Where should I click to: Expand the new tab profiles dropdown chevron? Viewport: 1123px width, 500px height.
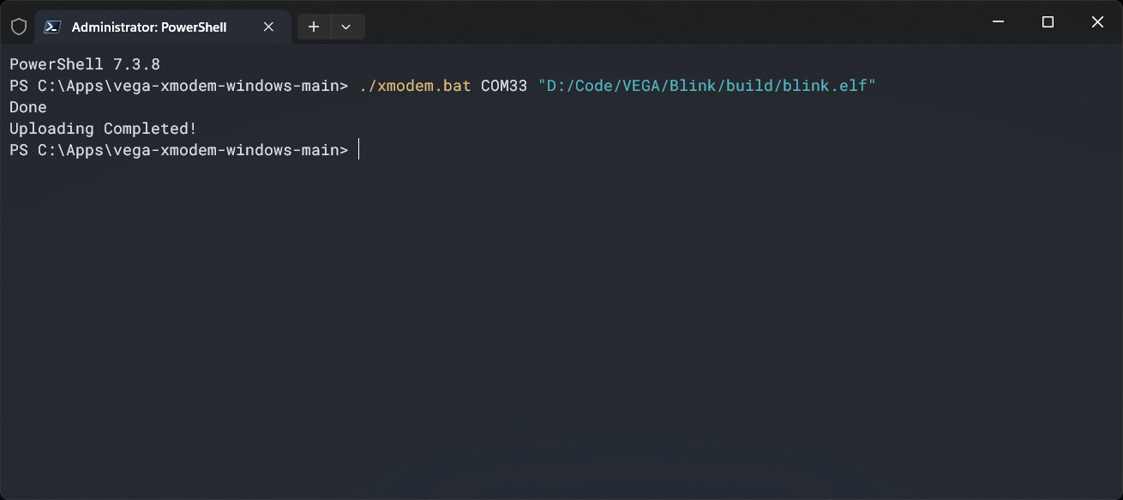(346, 27)
